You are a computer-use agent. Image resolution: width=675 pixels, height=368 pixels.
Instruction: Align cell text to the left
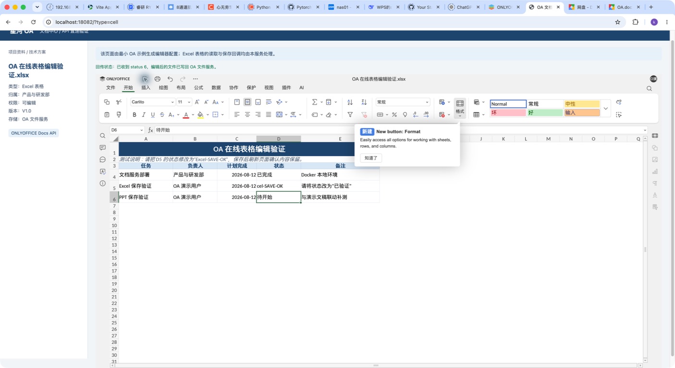(x=237, y=115)
